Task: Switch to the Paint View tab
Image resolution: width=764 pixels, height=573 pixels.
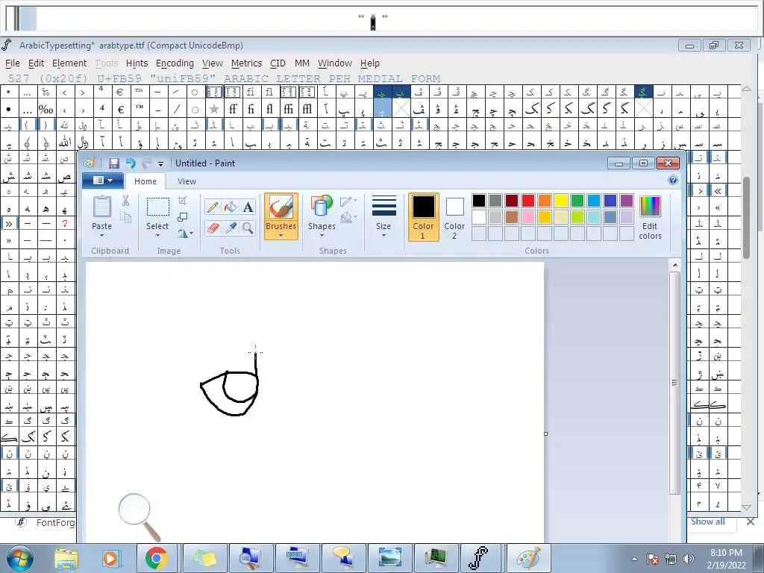Action: coord(187,181)
